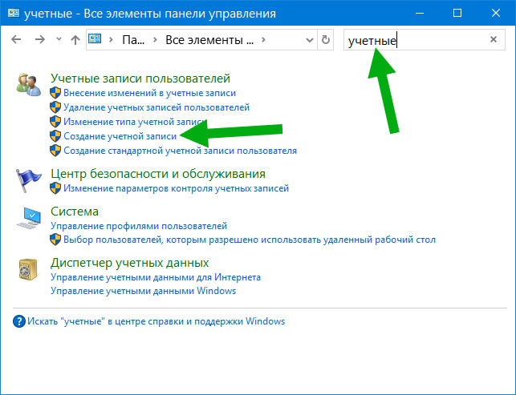Open 'Центр безопасности и обслуживания' heading
Screen dimensions: 516x395
158,174
